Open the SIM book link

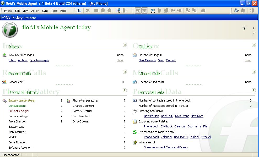pyautogui.click(x=167, y=126)
